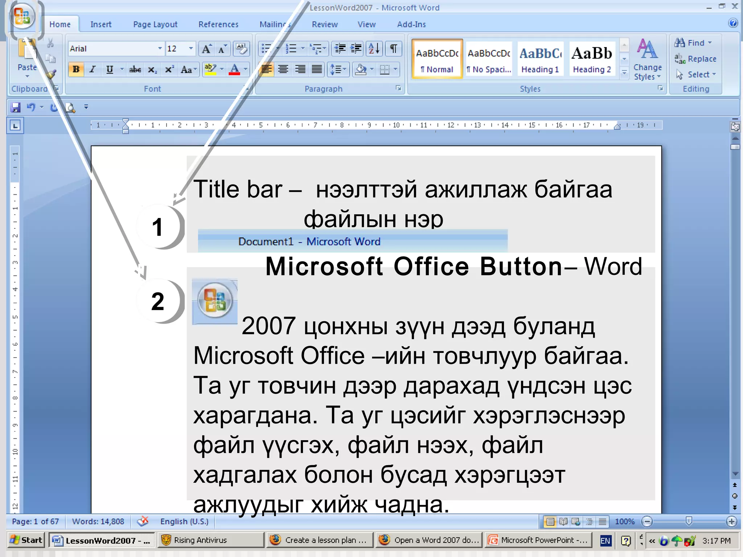Expand the bullets list dropdown arrow
Screen dimensions: 743x557
(278, 49)
